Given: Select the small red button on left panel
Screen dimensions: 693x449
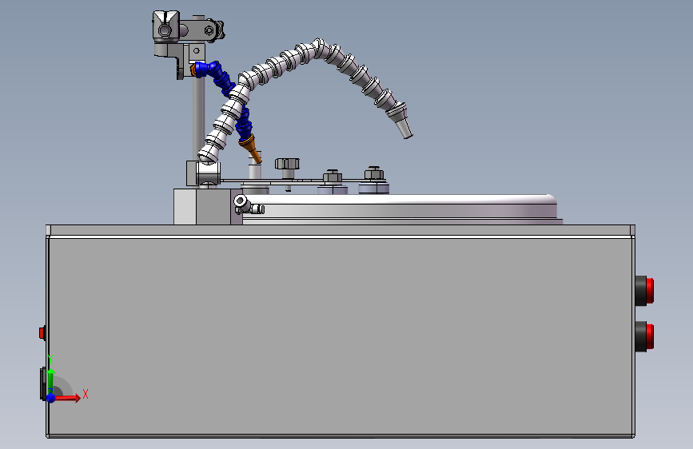Looking at the screenshot, I should coord(42,333).
